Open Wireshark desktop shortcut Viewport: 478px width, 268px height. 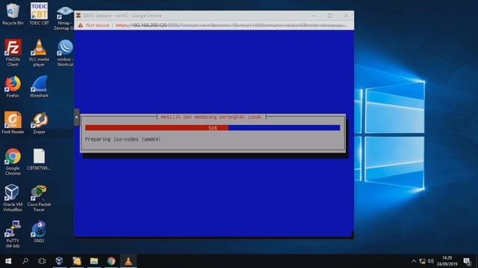(39, 86)
